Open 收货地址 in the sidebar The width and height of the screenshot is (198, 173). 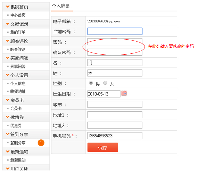pyautogui.click(x=18, y=91)
